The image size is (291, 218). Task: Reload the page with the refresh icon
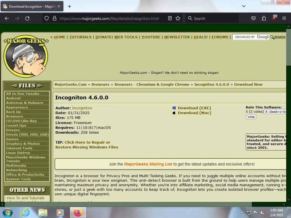27,18
